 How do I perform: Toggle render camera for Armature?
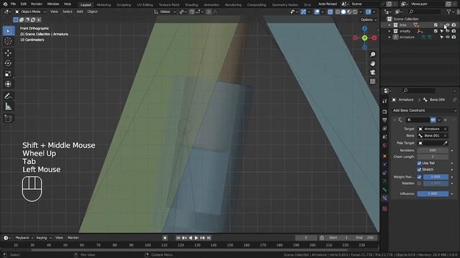point(454,37)
